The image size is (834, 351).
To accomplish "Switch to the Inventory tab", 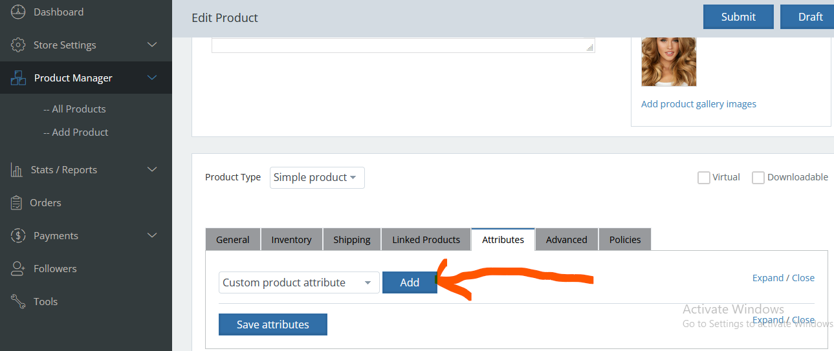I will click(291, 240).
